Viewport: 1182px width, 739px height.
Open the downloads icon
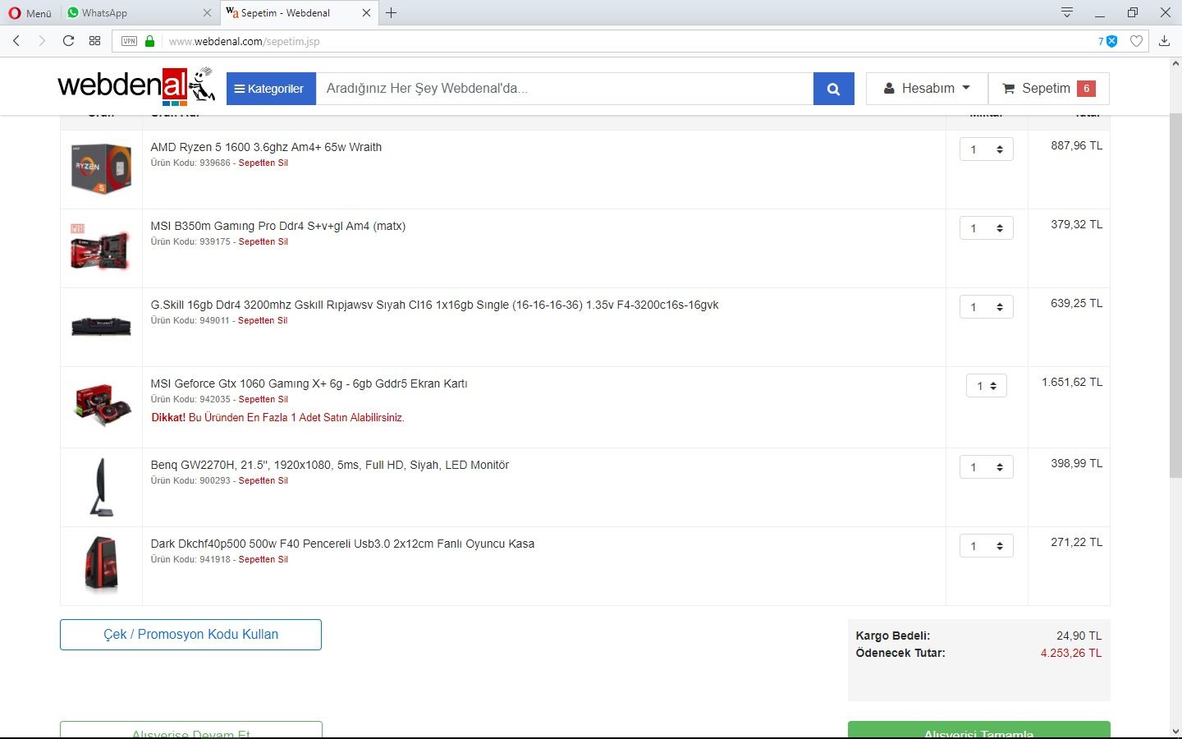[1164, 41]
